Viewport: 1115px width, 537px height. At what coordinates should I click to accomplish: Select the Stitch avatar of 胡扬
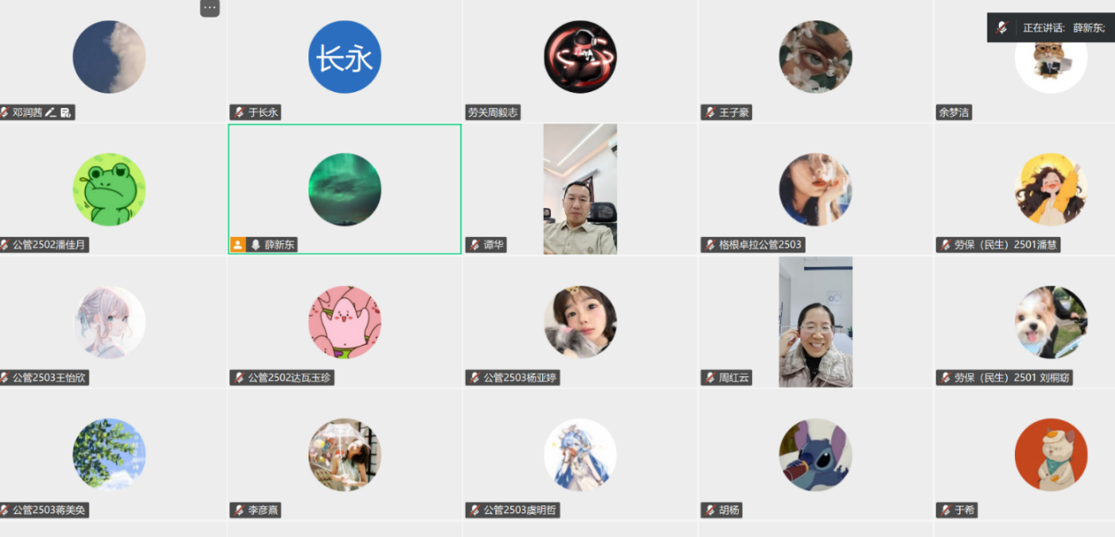click(x=815, y=455)
